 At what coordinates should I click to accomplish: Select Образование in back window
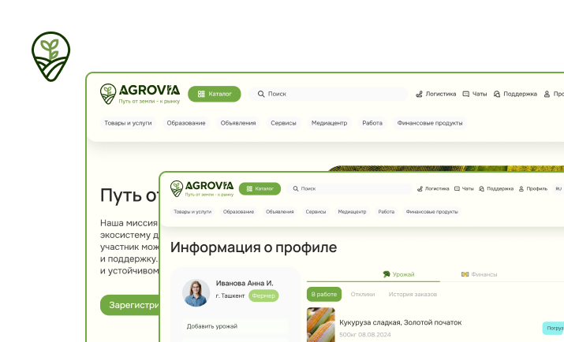[x=186, y=123]
